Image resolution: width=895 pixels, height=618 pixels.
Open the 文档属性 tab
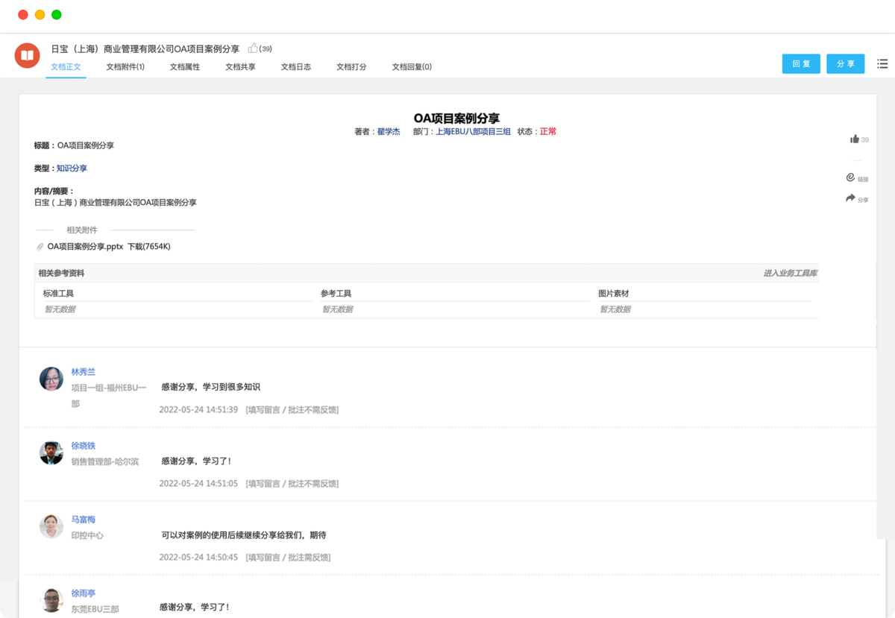click(185, 66)
